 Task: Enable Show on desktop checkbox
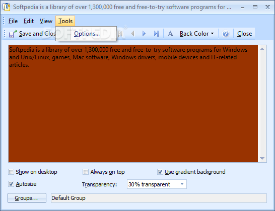(11, 172)
